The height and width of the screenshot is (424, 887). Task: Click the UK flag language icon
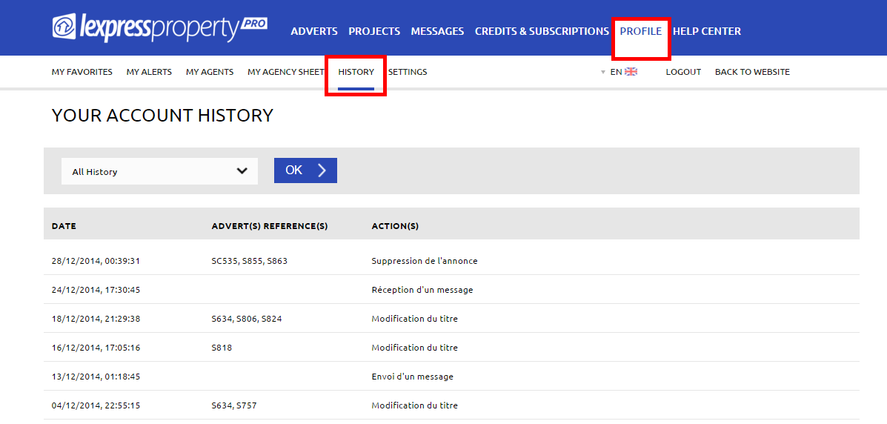(631, 72)
